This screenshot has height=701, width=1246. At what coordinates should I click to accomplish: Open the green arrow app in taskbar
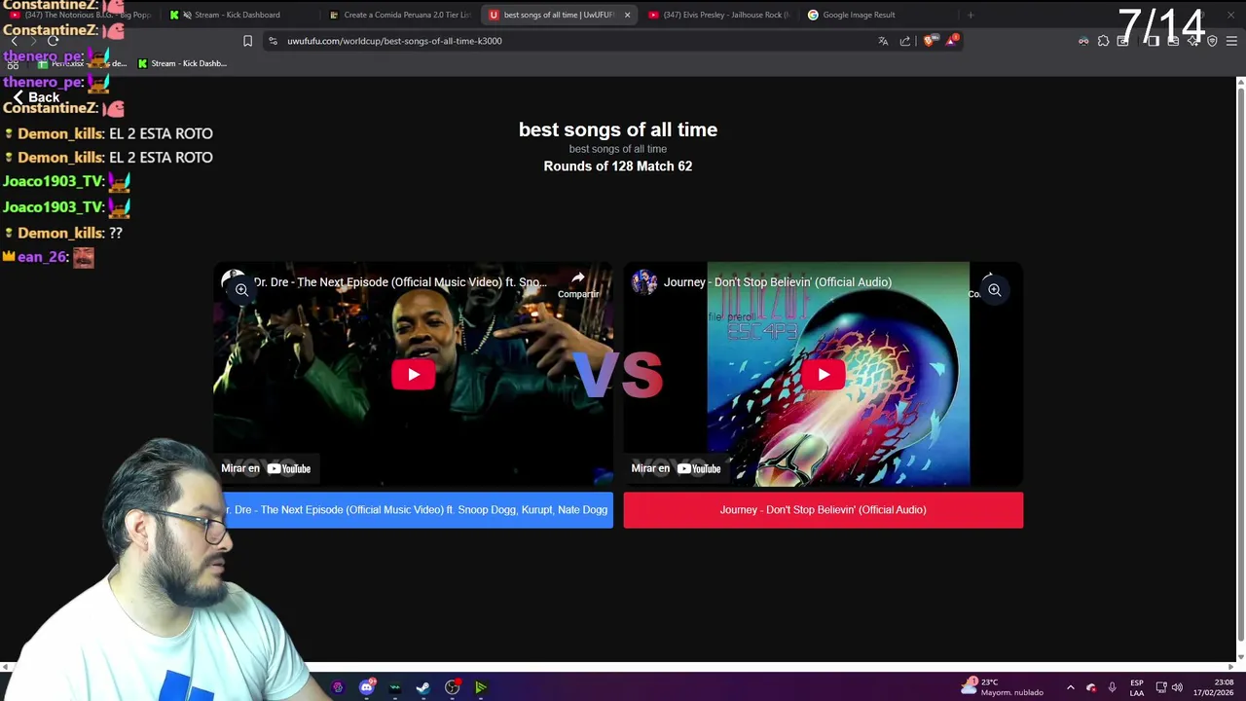[x=481, y=687]
